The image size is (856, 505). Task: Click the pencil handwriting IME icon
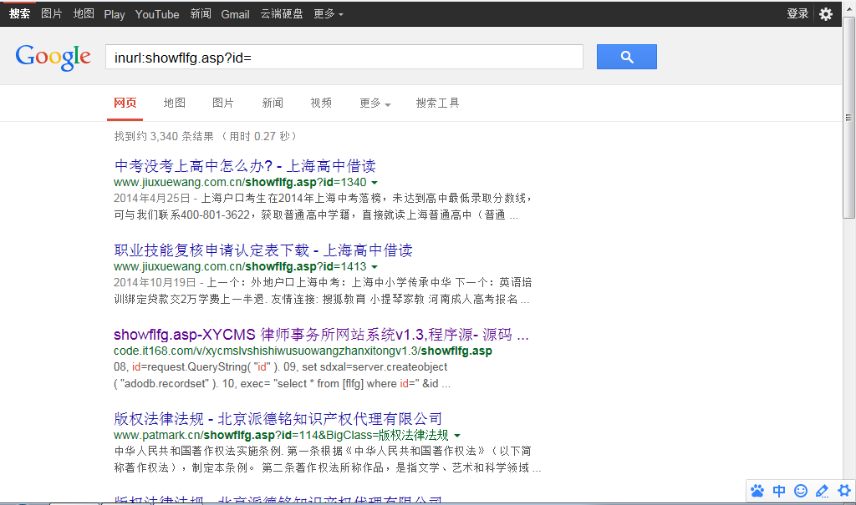point(823,491)
